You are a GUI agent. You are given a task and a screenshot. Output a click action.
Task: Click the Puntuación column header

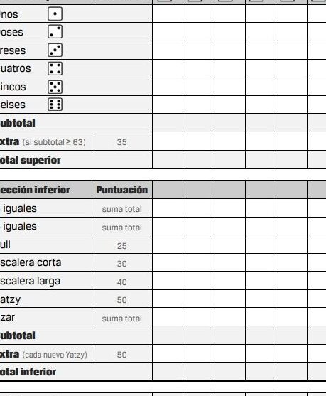[122, 190]
